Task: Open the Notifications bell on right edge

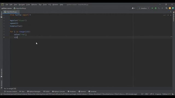Action: pyautogui.click(x=174, y=12)
